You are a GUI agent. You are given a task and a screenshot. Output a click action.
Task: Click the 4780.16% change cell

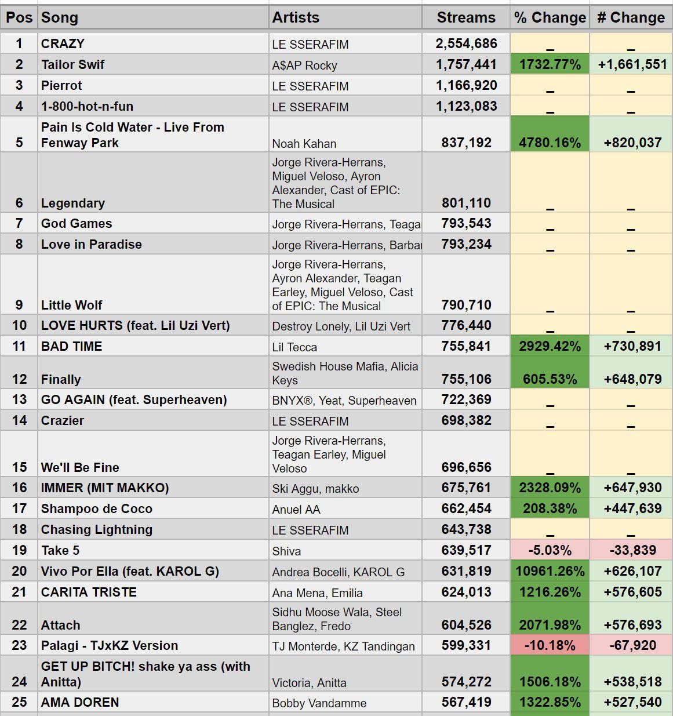550,135
